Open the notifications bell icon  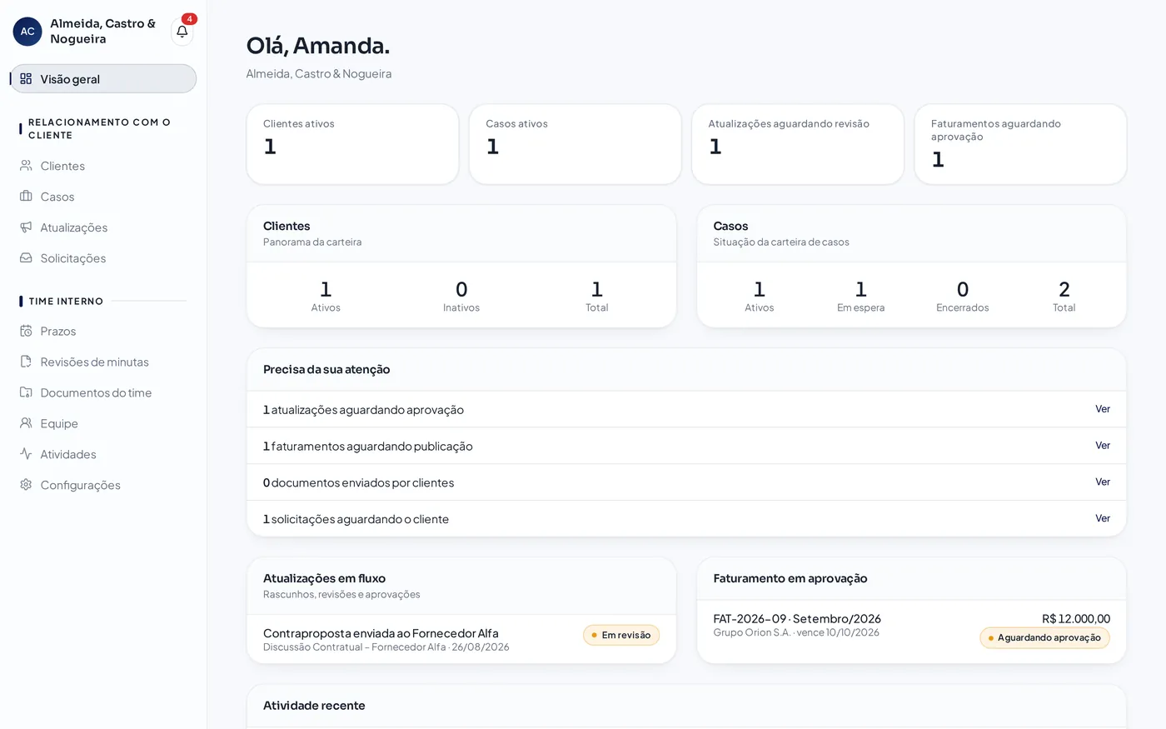182,32
